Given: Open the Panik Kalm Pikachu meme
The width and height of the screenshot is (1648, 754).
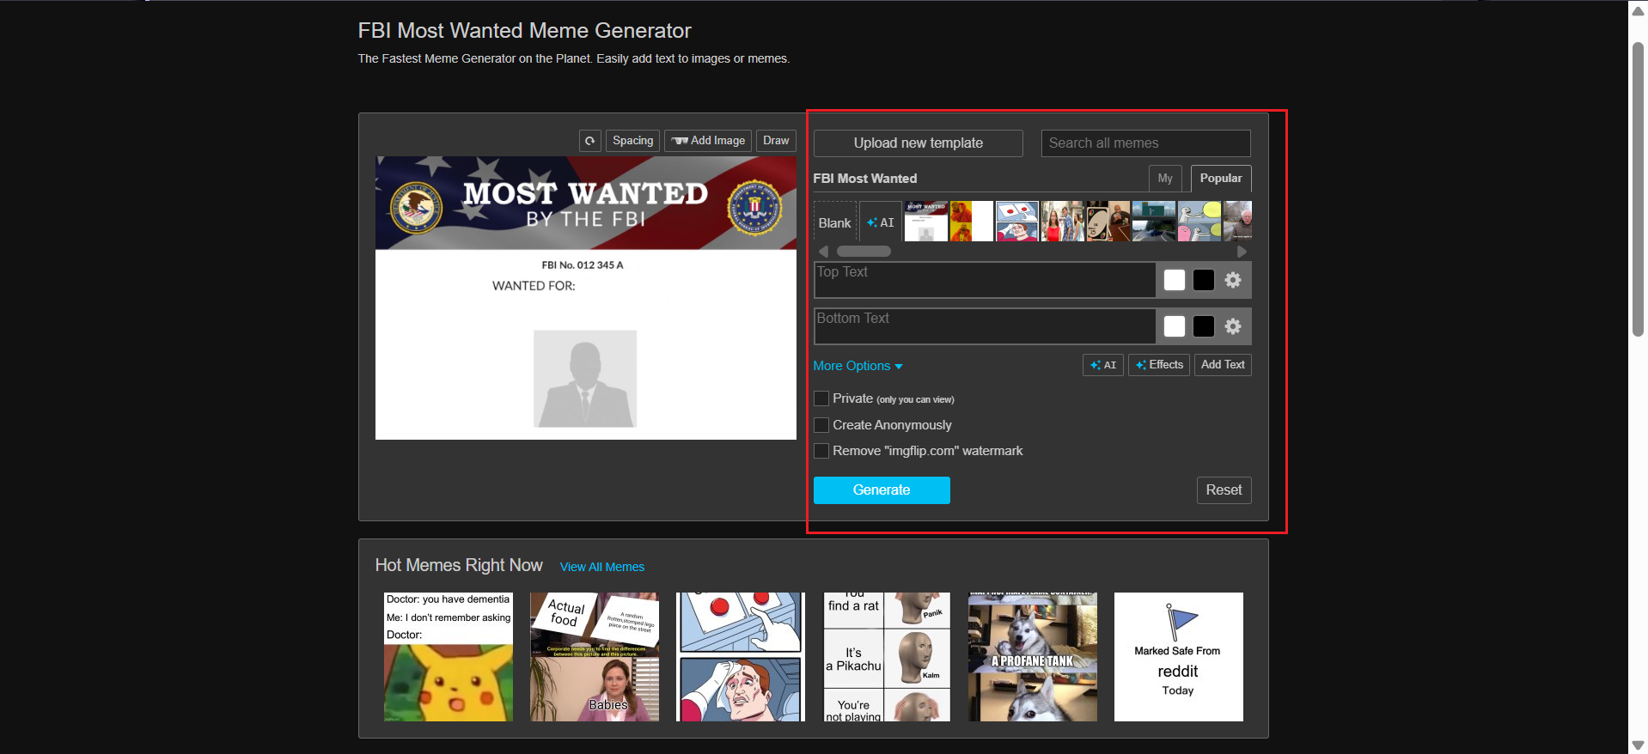Looking at the screenshot, I should pos(887,657).
